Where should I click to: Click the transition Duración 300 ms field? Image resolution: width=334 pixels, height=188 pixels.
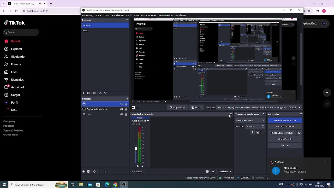click(253, 127)
